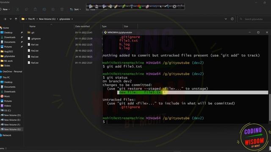
Task: Open recent locations chevron beside forward arrow
Action: click(11, 19)
